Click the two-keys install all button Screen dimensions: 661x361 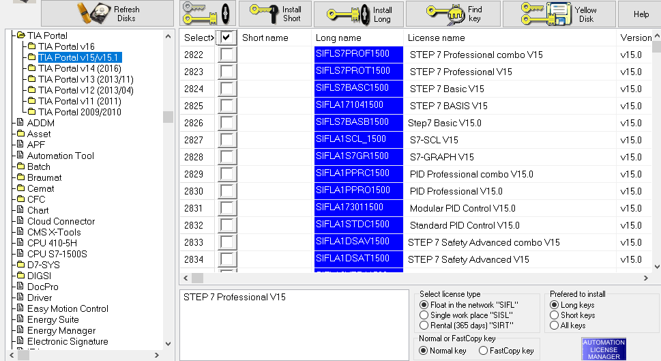tap(207, 14)
